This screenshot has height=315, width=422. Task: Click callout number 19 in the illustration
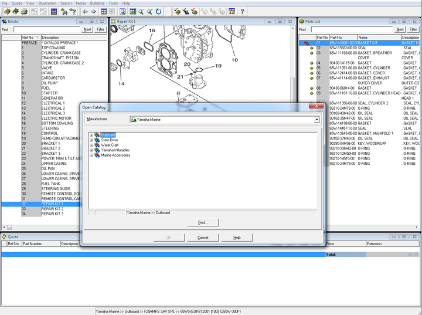tap(218, 66)
